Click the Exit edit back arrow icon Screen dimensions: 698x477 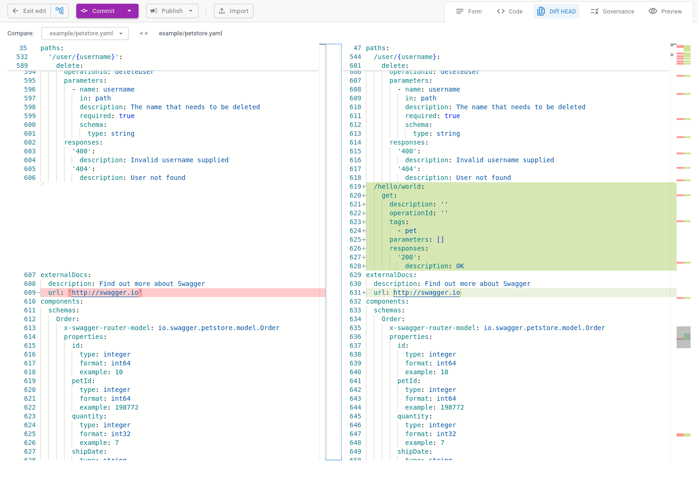pos(15,11)
